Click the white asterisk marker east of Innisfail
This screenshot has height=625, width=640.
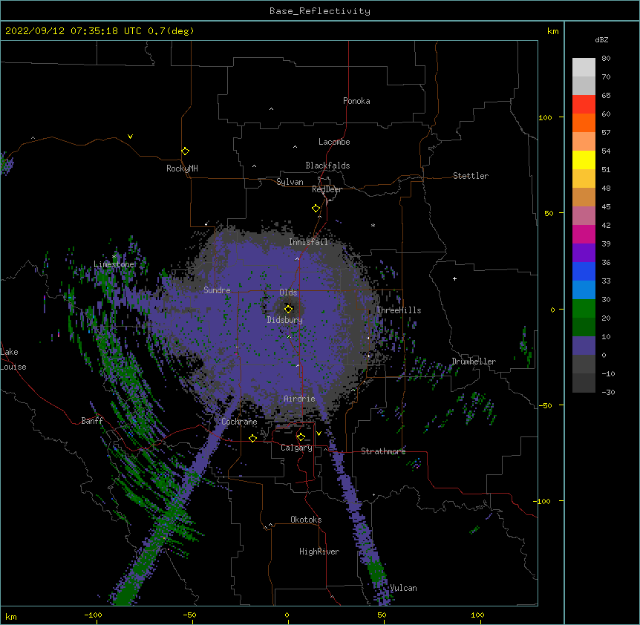pos(373,225)
